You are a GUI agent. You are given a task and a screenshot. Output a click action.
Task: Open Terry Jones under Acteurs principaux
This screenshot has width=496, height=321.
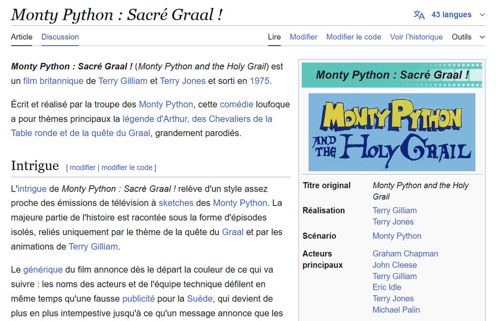pyautogui.click(x=393, y=299)
